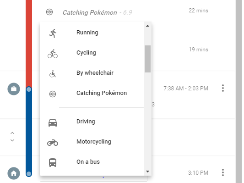The width and height of the screenshot is (244, 183).
Task: Select the bus icon
Action: (x=53, y=162)
